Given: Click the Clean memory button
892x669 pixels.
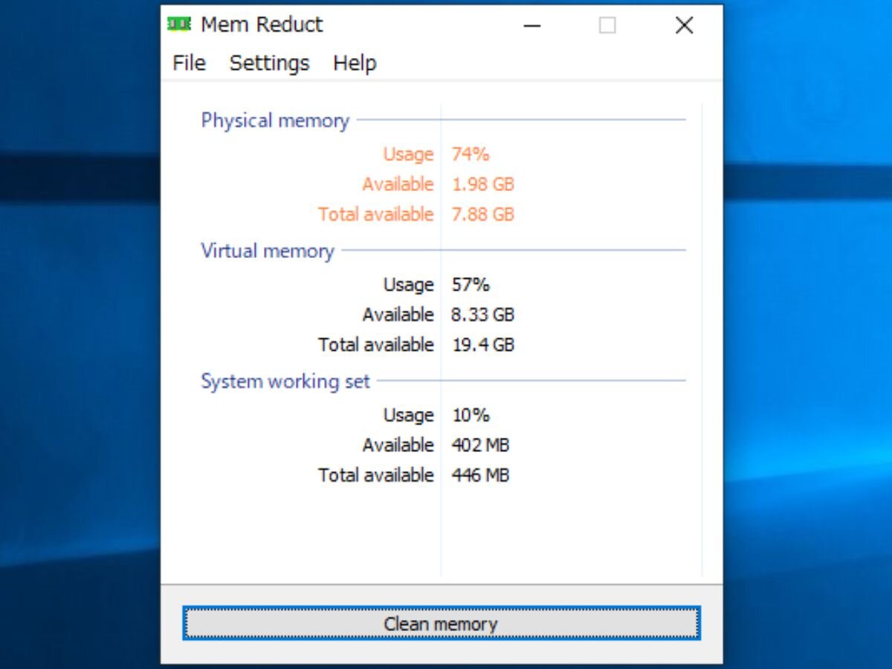Looking at the screenshot, I should pyautogui.click(x=441, y=624).
